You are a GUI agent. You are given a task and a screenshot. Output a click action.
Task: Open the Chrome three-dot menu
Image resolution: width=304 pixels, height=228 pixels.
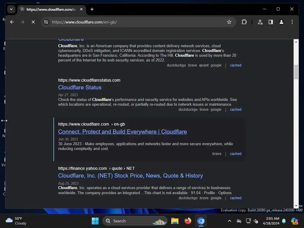[292, 22]
